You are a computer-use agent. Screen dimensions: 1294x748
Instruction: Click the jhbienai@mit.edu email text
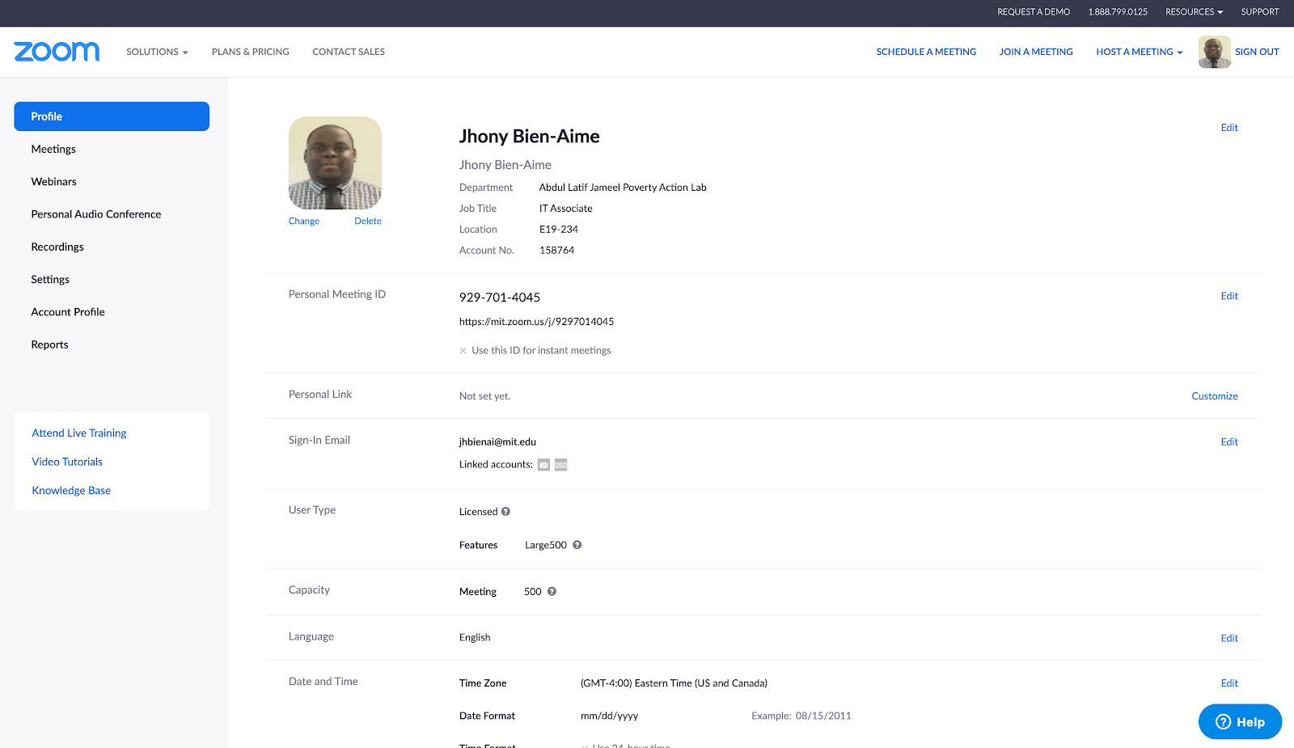click(x=497, y=442)
